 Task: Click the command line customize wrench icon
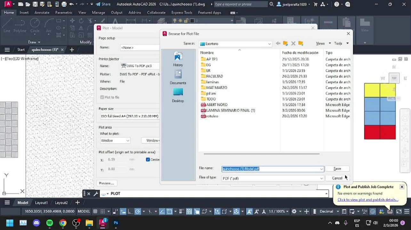click(96, 194)
